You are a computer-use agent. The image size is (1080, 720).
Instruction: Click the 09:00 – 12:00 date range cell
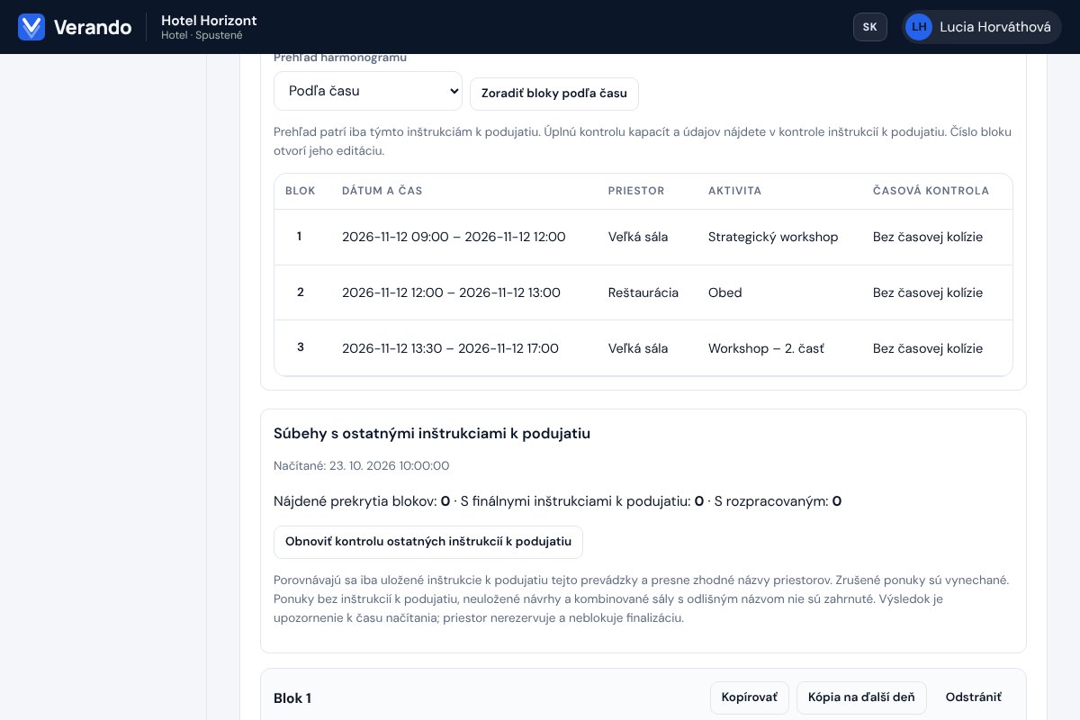point(454,237)
